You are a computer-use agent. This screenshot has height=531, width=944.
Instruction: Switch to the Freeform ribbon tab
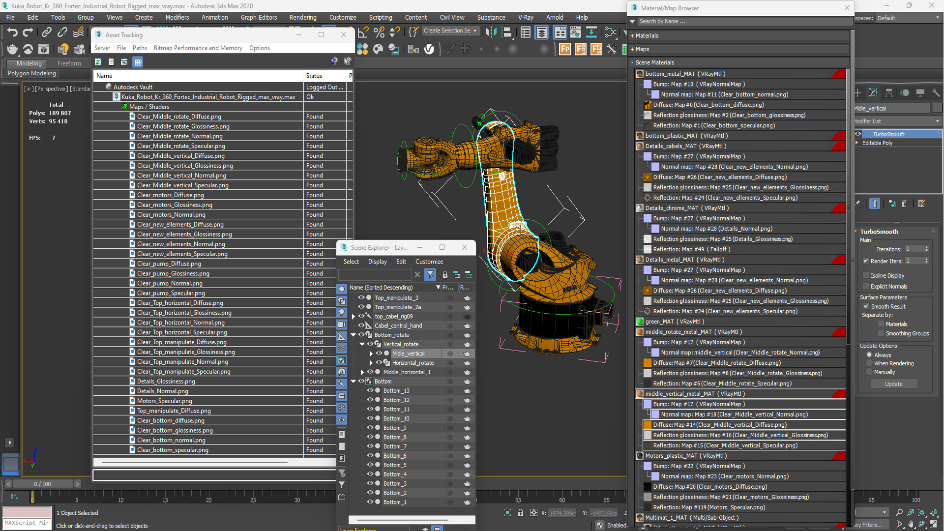point(69,63)
